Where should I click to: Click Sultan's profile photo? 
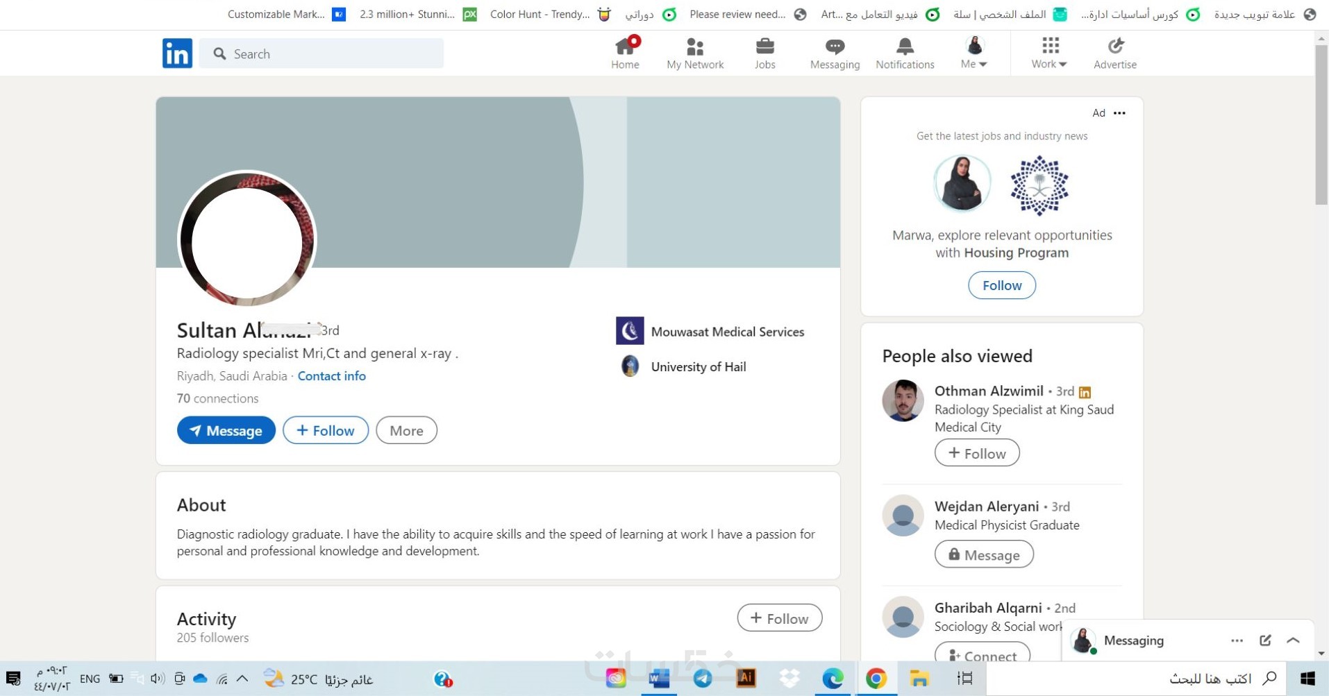click(247, 239)
